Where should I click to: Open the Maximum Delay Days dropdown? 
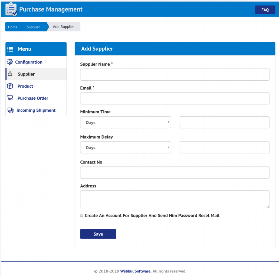pyautogui.click(x=126, y=147)
